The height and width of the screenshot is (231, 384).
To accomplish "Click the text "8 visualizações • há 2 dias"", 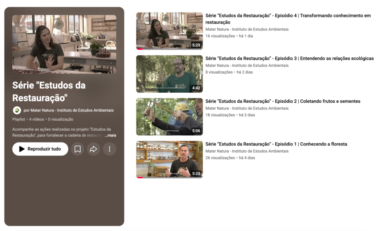I will [x=229, y=72].
